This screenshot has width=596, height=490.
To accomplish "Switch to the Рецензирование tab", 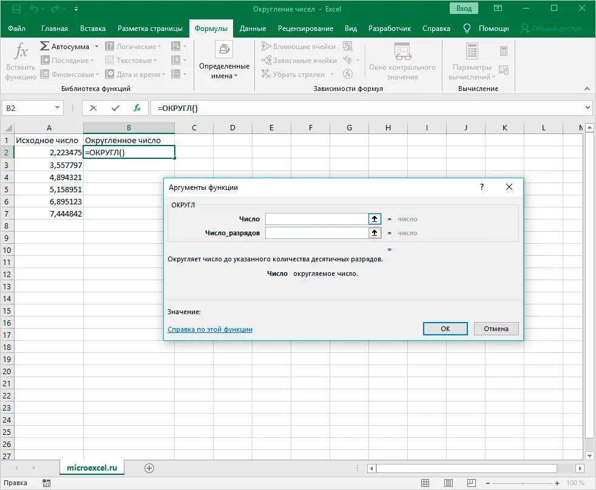I will [306, 29].
